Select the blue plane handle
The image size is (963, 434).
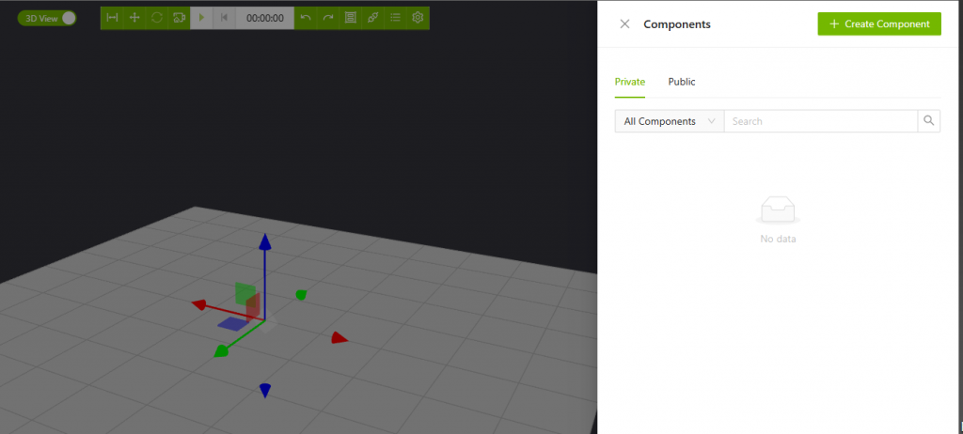click(232, 323)
